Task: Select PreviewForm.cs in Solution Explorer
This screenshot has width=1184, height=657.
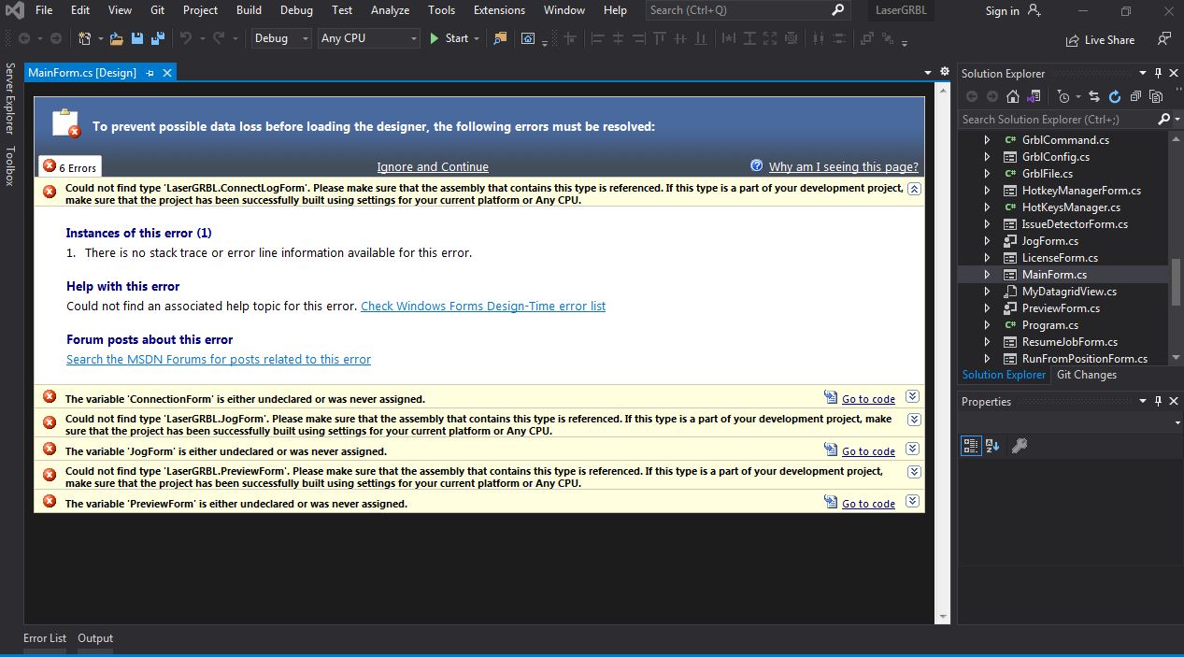Action: [x=1061, y=308]
